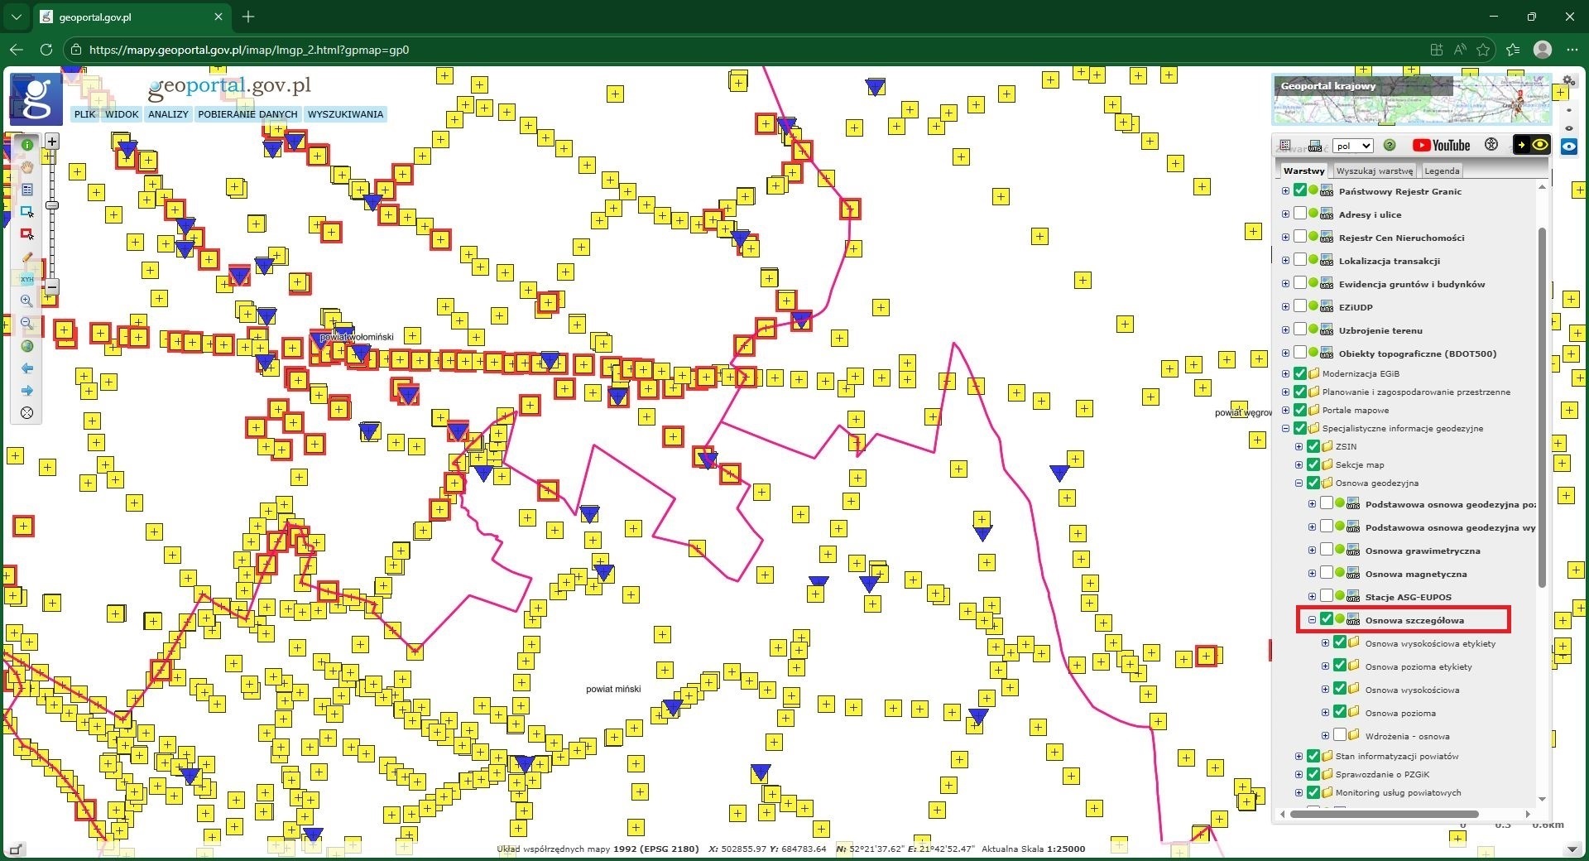This screenshot has width=1589, height=861.
Task: Click the green help question mark icon
Action: pyautogui.click(x=1390, y=146)
